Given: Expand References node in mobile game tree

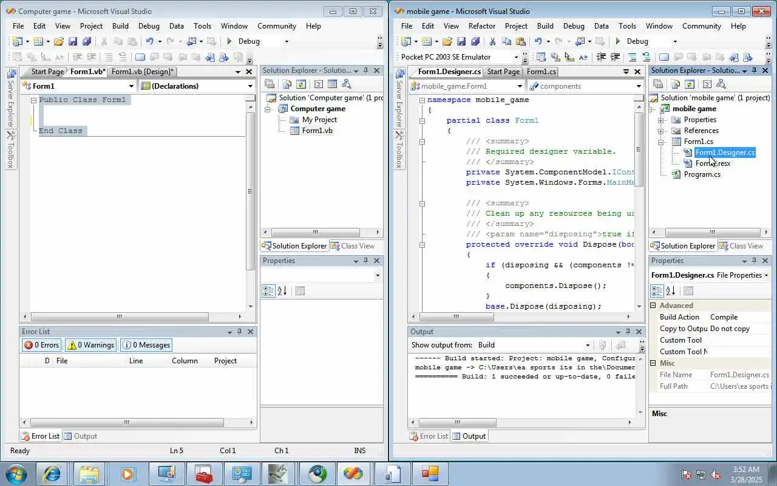Looking at the screenshot, I should click(x=660, y=131).
